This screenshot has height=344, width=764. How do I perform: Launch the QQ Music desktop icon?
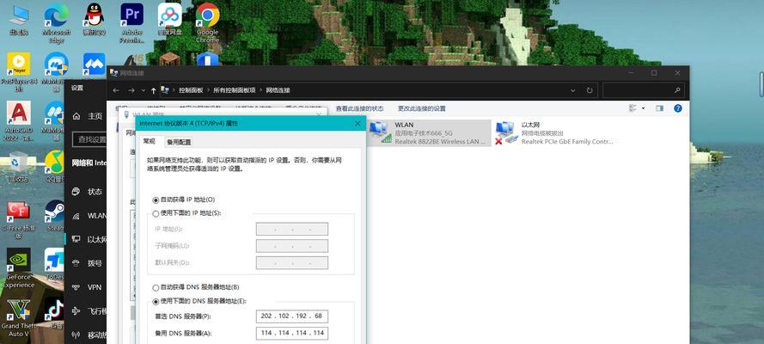[x=55, y=167]
